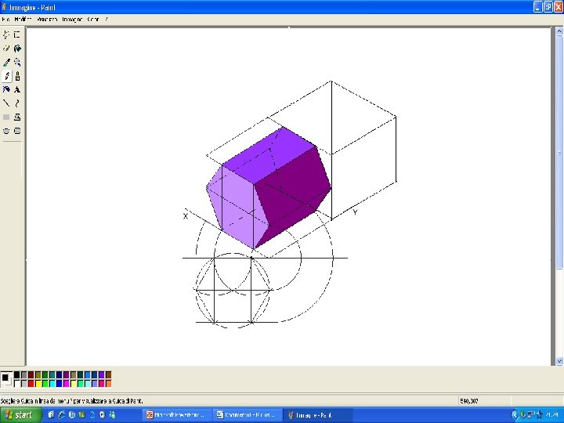
Task: Pick the cyan palette color
Action: pyautogui.click(x=52, y=384)
